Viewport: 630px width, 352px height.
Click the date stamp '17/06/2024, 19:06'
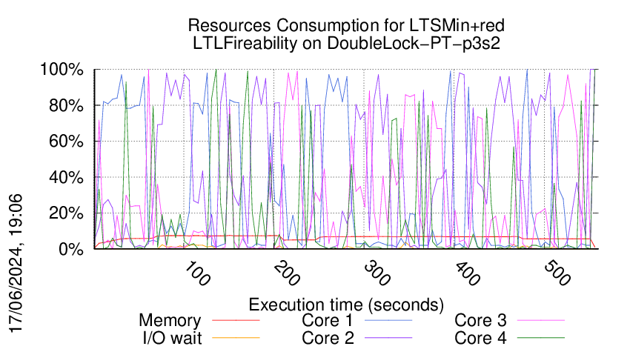coord(16,263)
